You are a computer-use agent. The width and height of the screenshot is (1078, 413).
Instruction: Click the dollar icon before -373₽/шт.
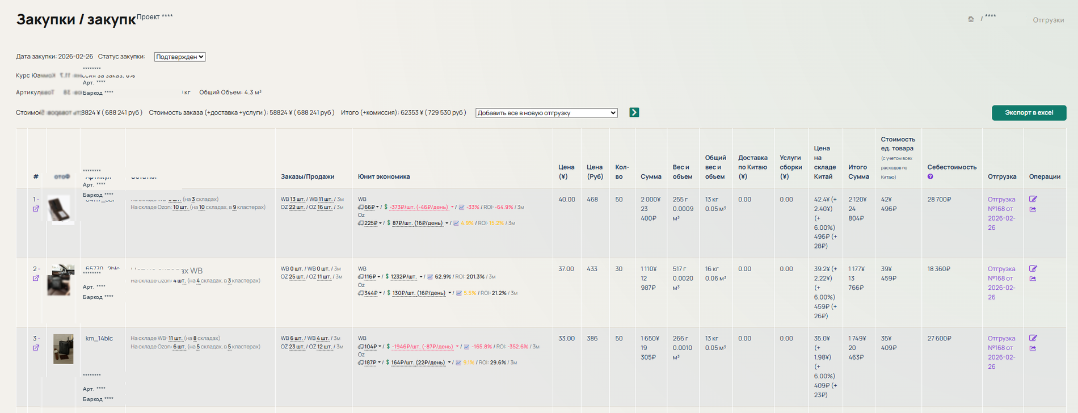click(386, 208)
